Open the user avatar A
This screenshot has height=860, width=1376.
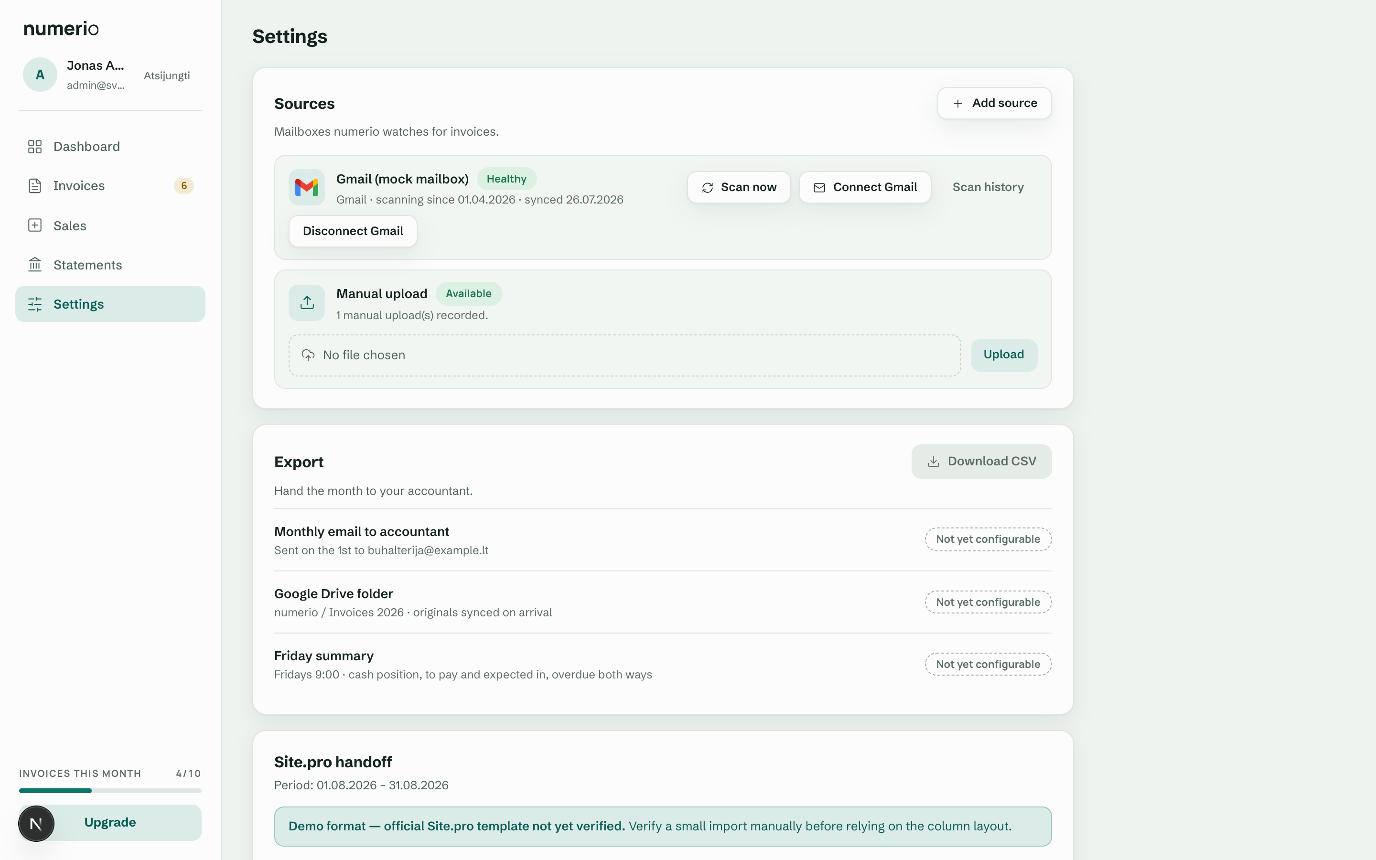pos(40,75)
